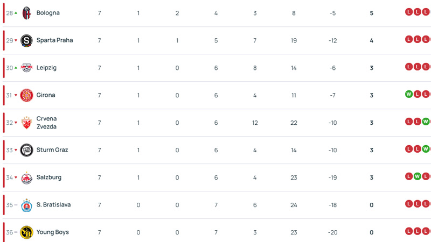Click the Salzburg club crest
The height and width of the screenshot is (242, 431).
[26, 177]
